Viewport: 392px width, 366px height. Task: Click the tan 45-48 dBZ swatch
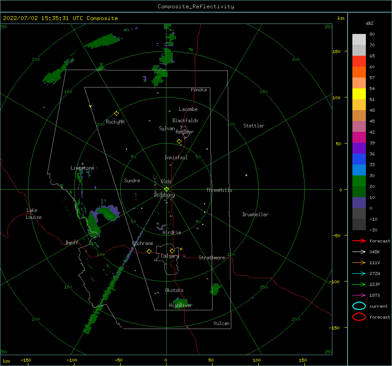pyautogui.click(x=359, y=115)
